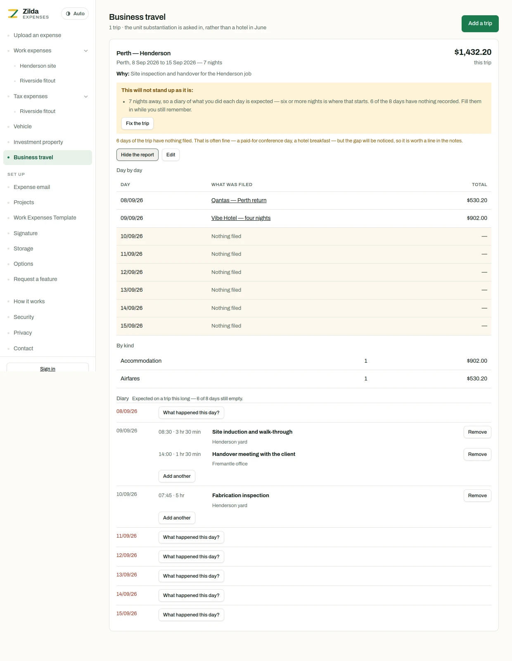
Task: Open the Vibe Hotel — four nights expense
Action: click(241, 218)
